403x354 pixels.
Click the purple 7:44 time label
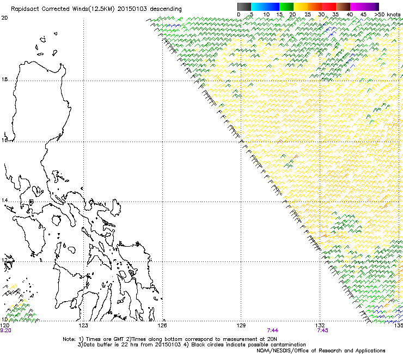coord(273,331)
